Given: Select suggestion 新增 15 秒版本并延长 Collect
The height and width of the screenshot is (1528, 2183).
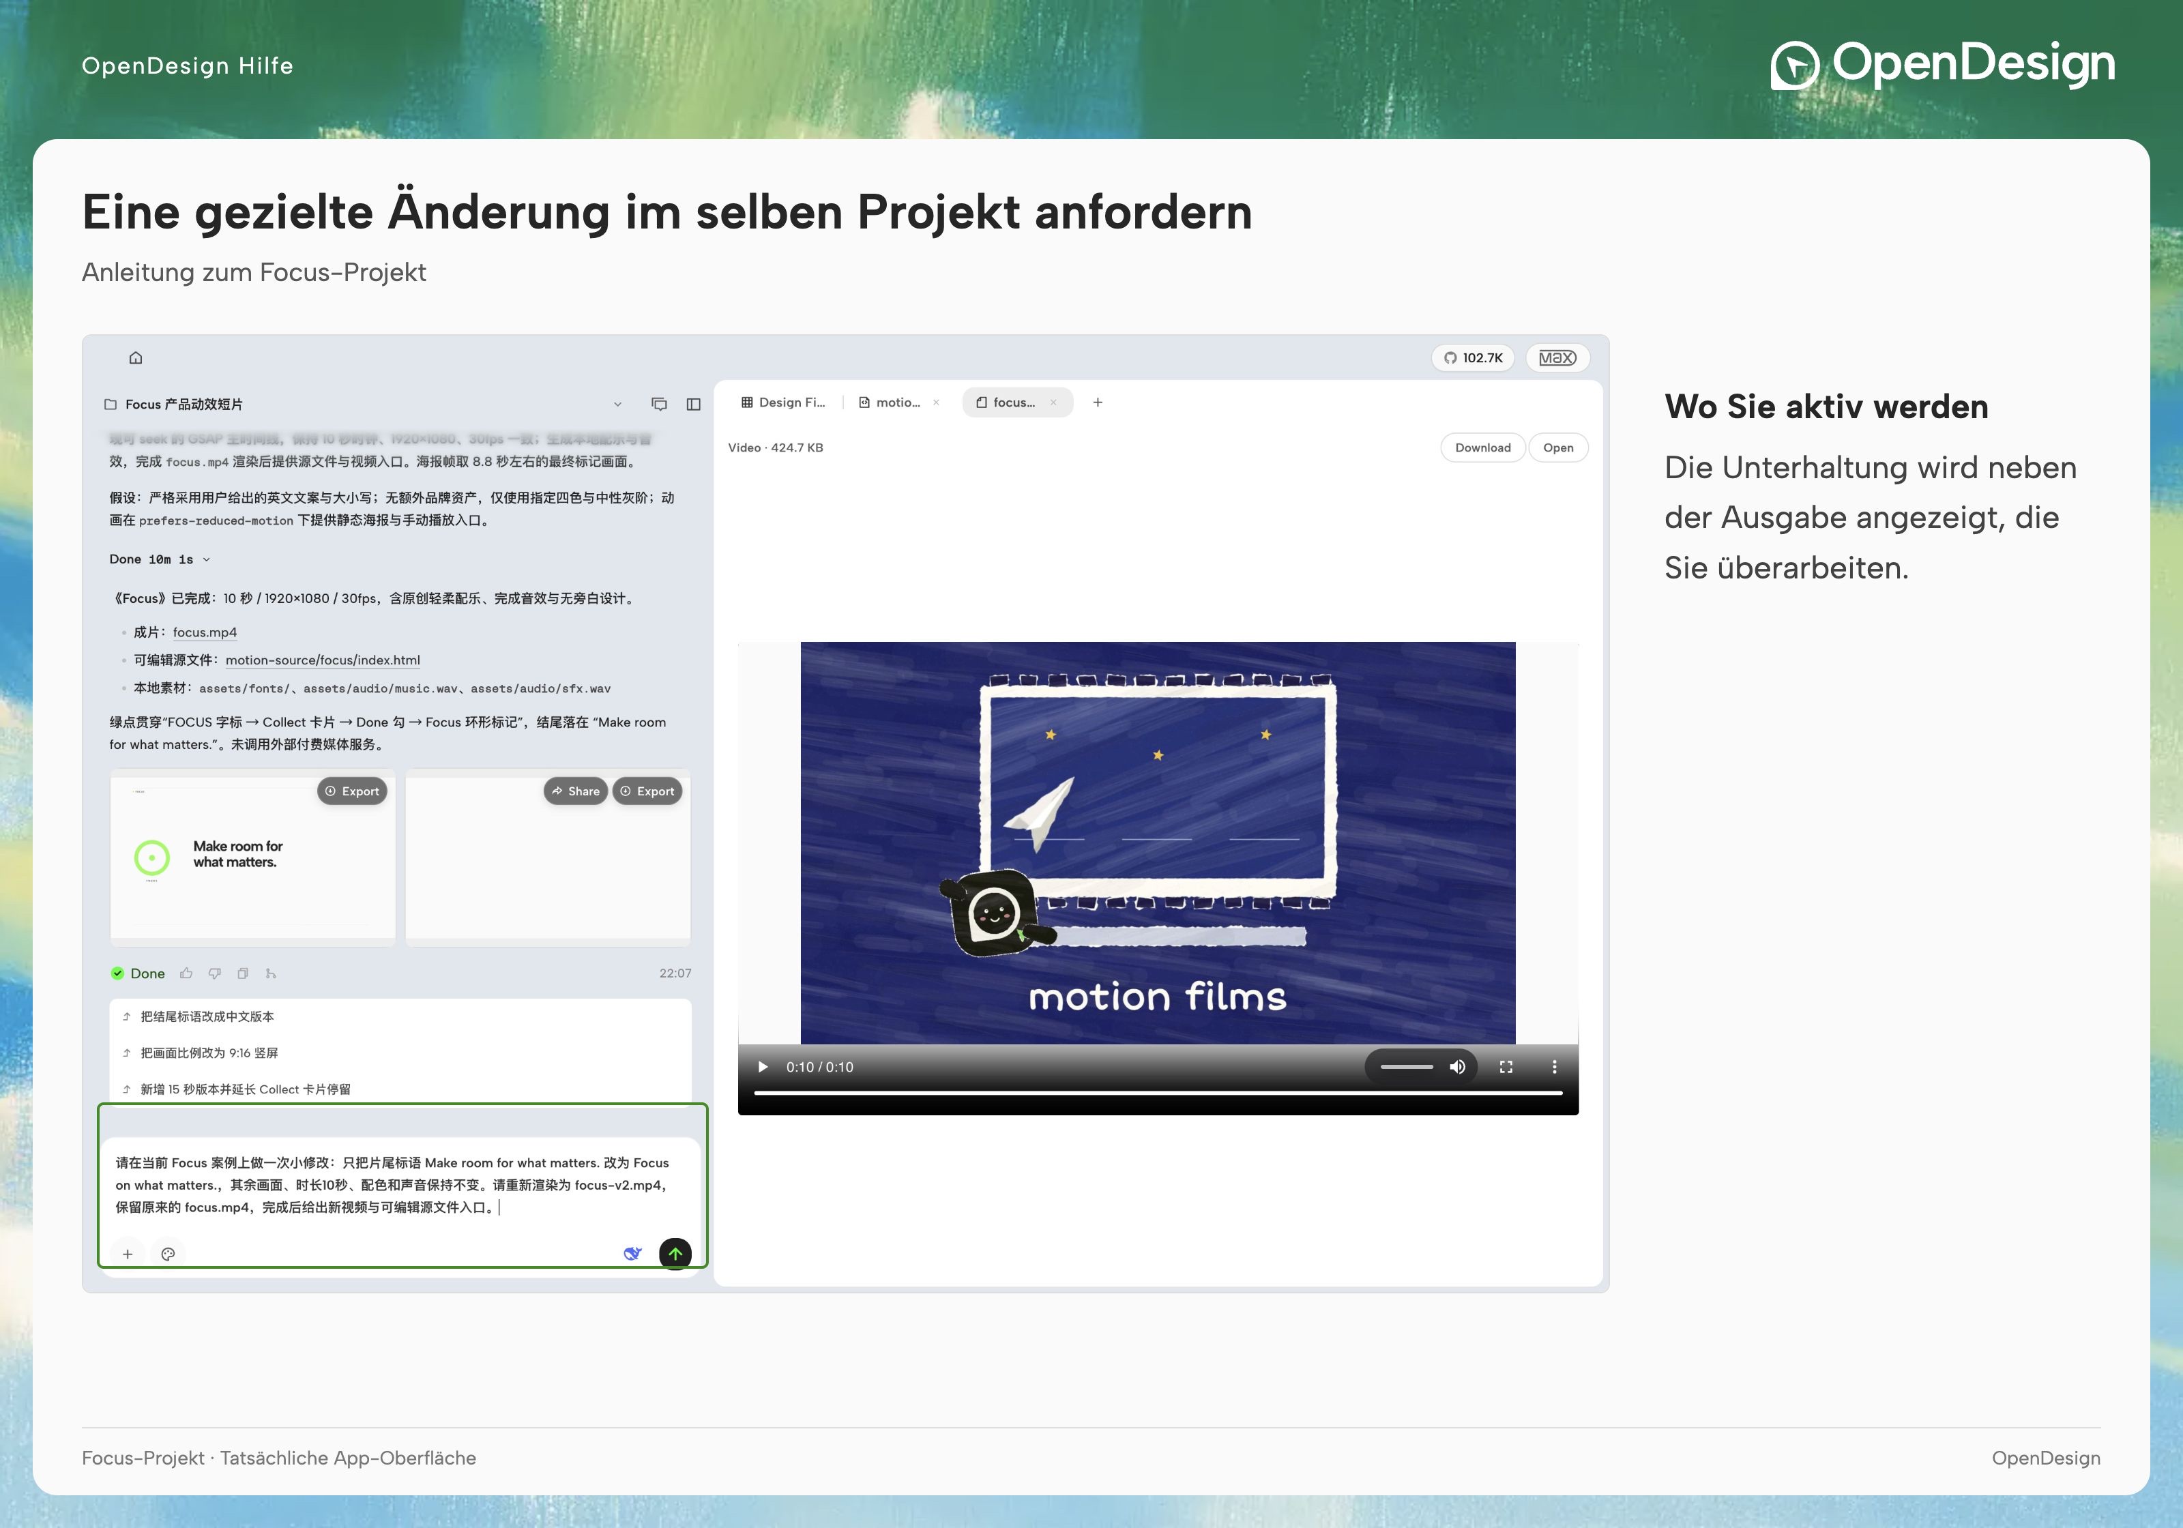Looking at the screenshot, I should coord(399,1089).
